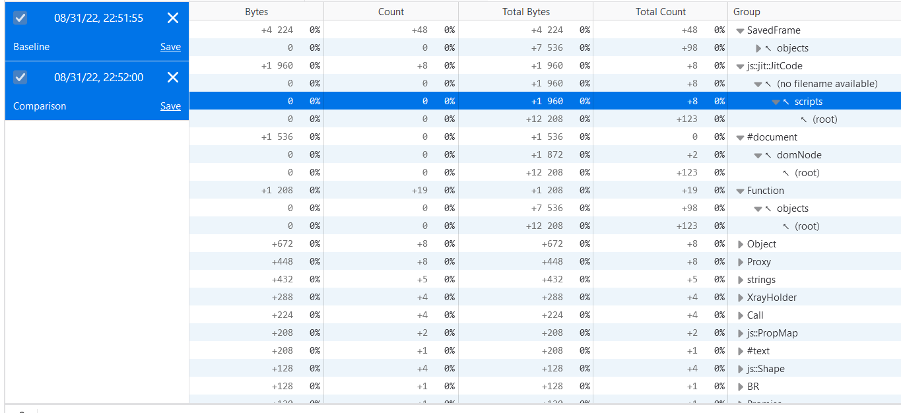901x413 pixels.
Task: Expand the strings group
Action: pos(741,280)
